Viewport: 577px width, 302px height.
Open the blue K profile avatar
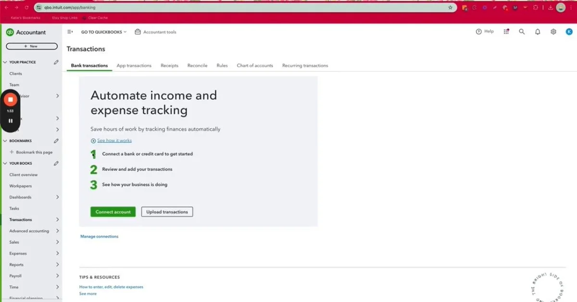point(569,32)
